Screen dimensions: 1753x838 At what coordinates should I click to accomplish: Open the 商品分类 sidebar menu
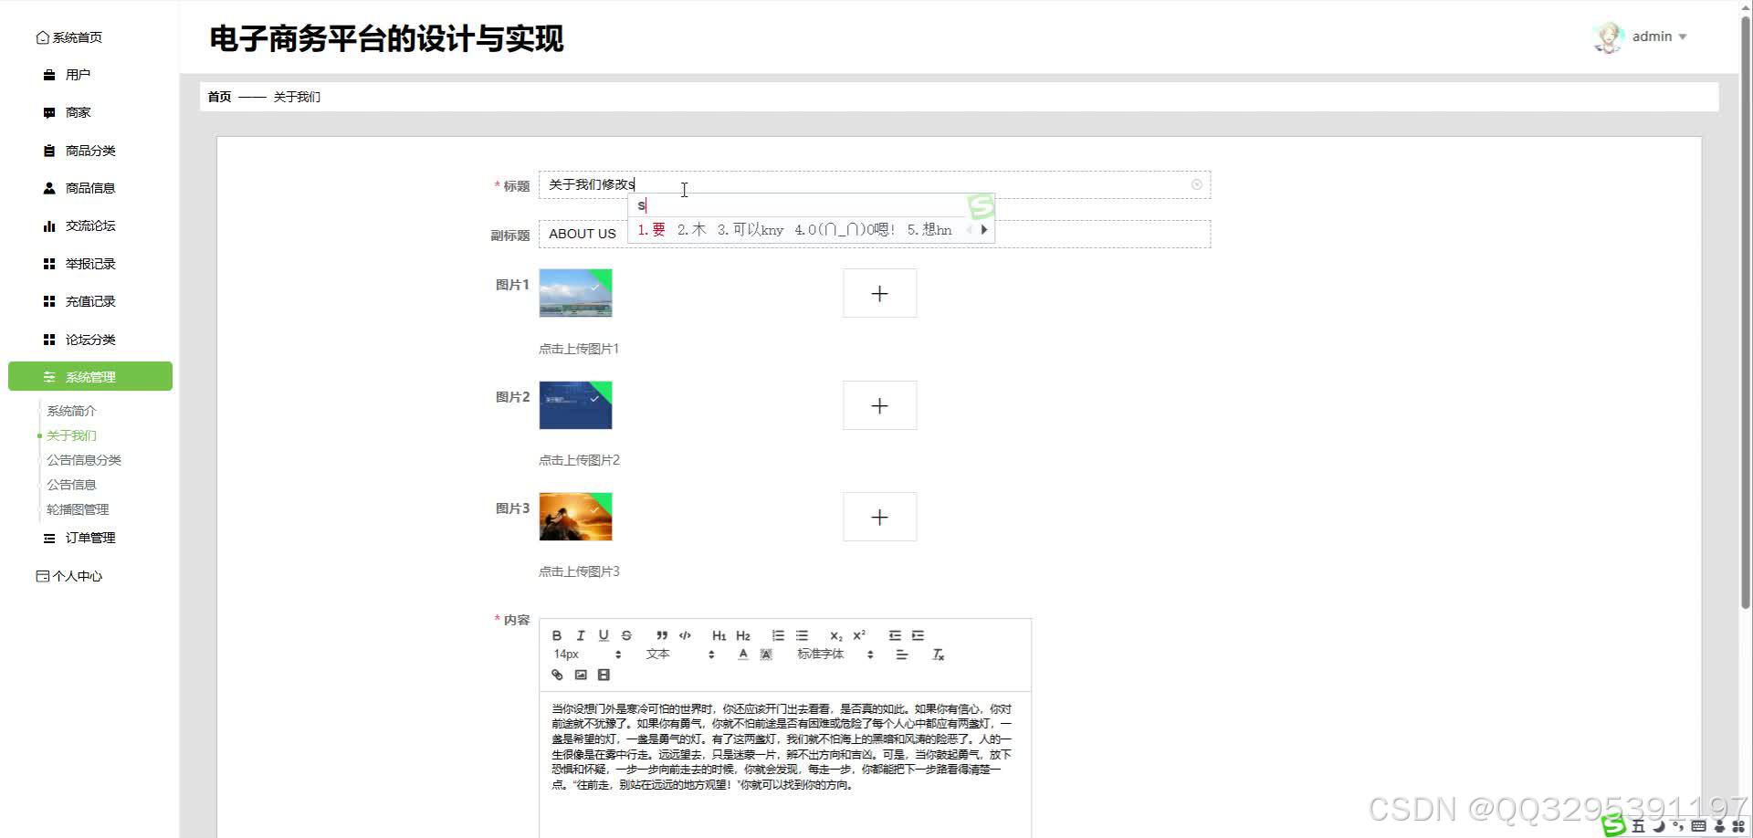[x=89, y=150]
